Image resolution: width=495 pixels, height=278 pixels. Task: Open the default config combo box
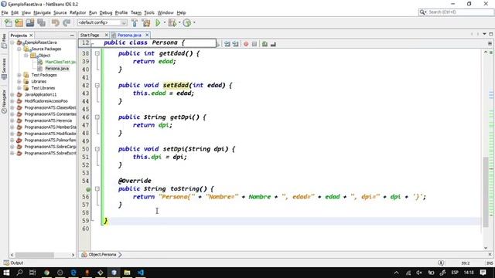(102, 22)
